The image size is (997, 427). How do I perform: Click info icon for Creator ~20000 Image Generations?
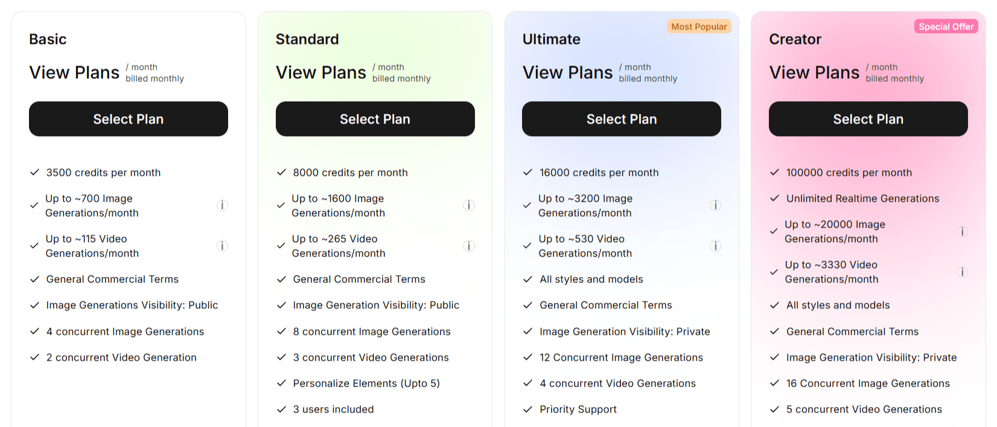click(x=962, y=231)
